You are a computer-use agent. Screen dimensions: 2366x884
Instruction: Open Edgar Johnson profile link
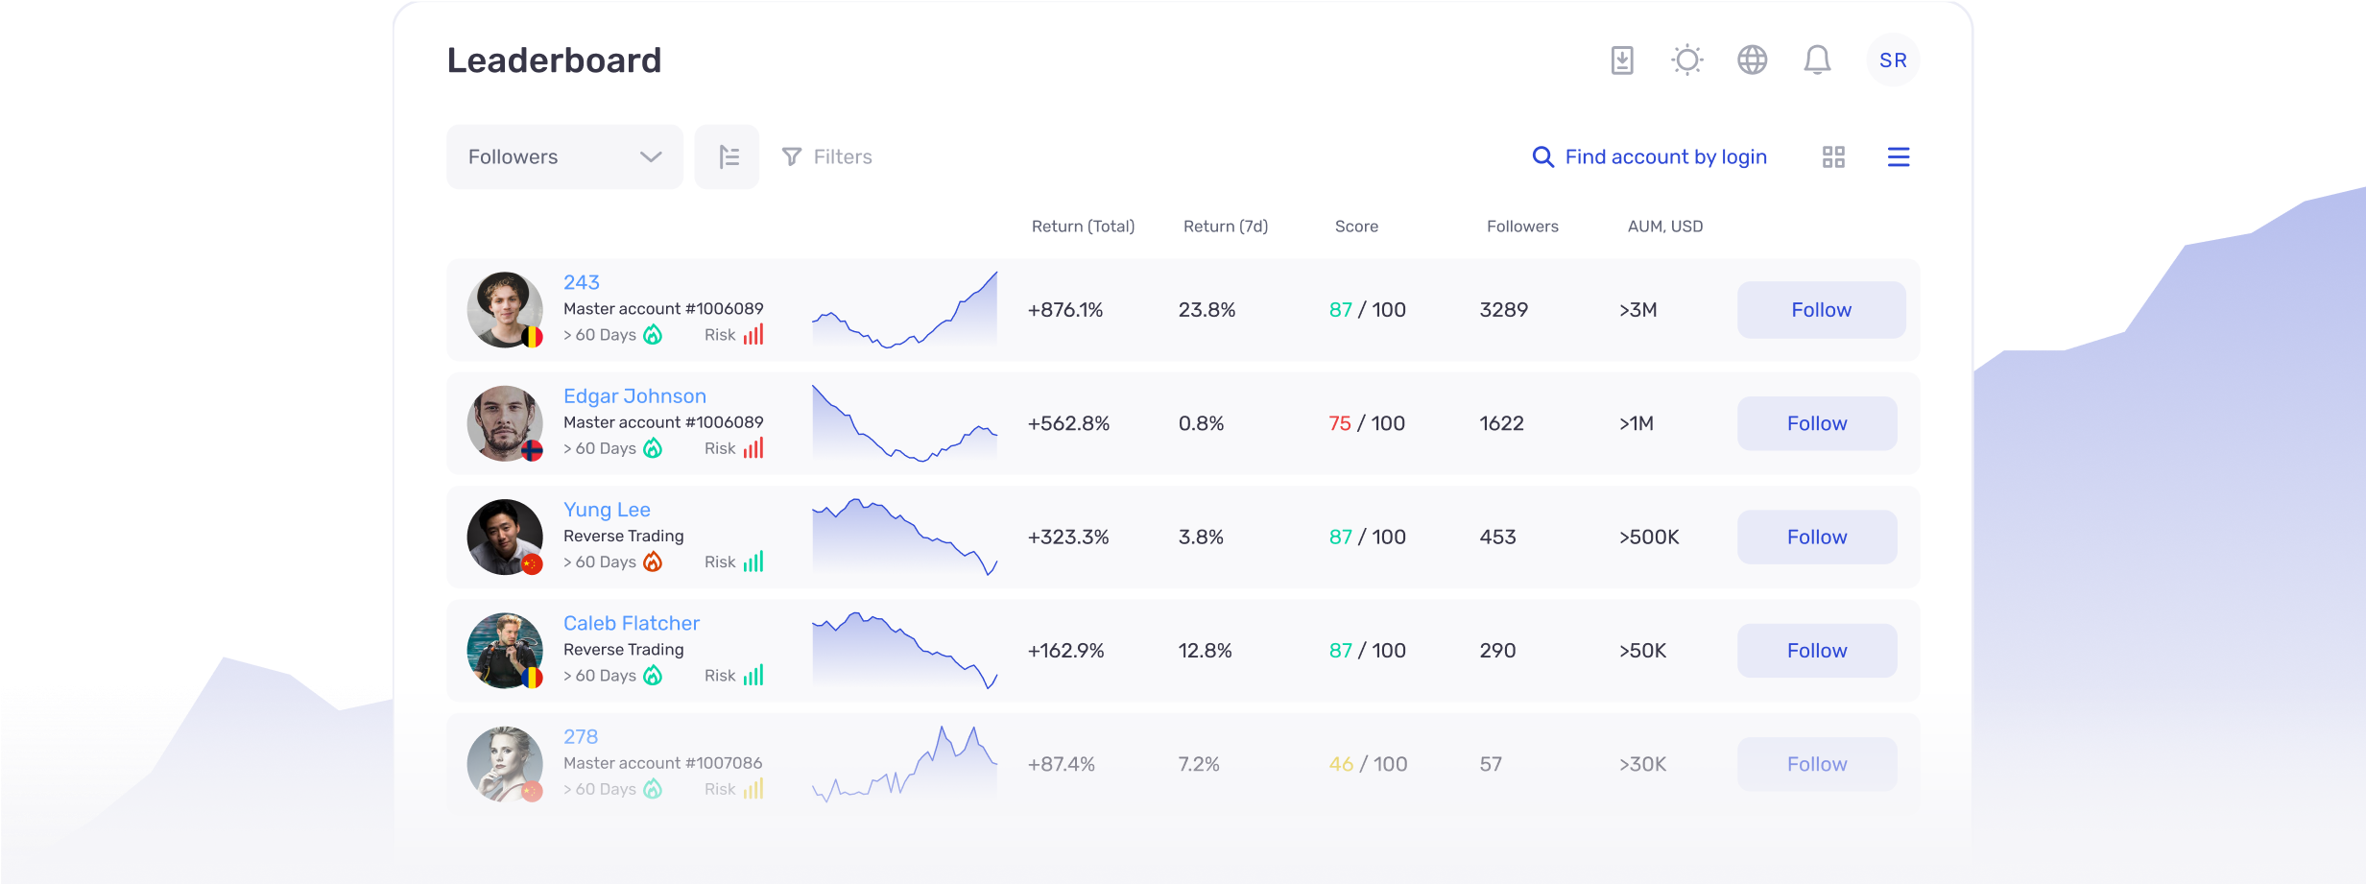(x=634, y=396)
